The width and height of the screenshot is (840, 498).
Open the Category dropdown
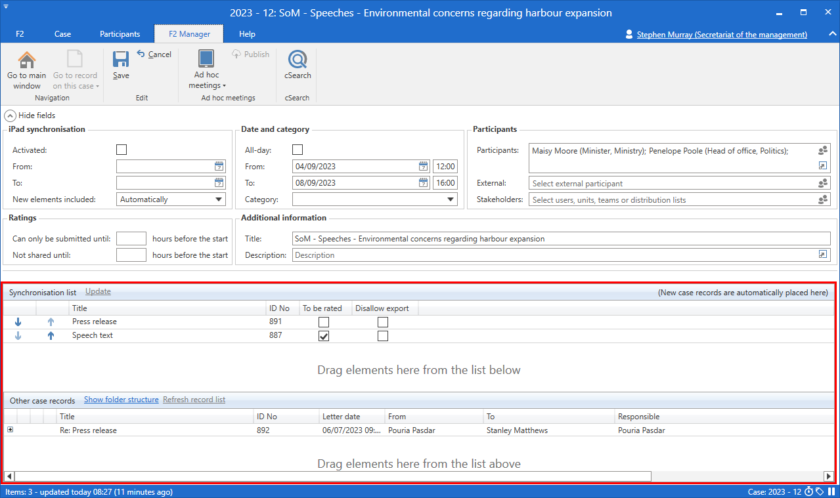[x=451, y=199]
